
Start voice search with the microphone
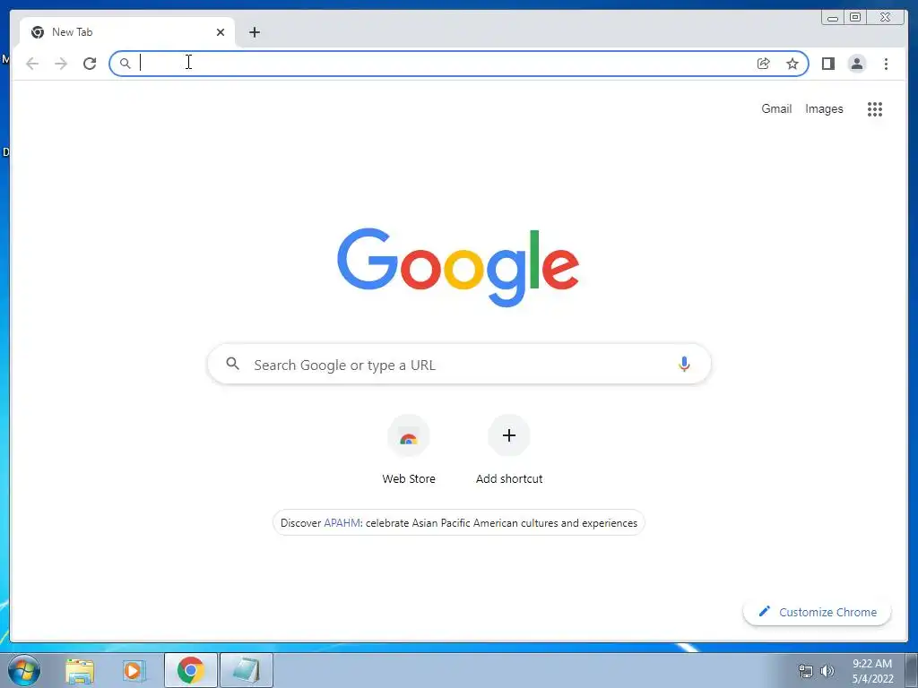(x=684, y=364)
